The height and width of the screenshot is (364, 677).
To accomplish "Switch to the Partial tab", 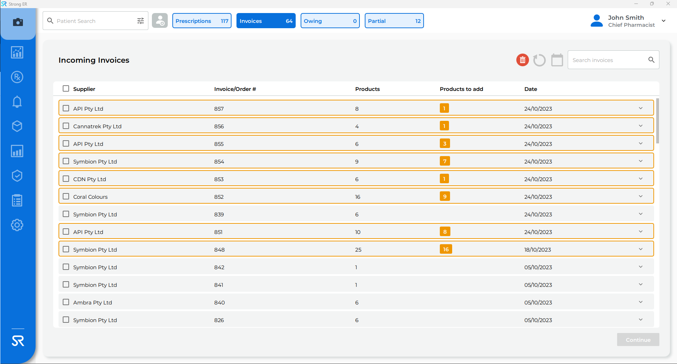I will [394, 21].
